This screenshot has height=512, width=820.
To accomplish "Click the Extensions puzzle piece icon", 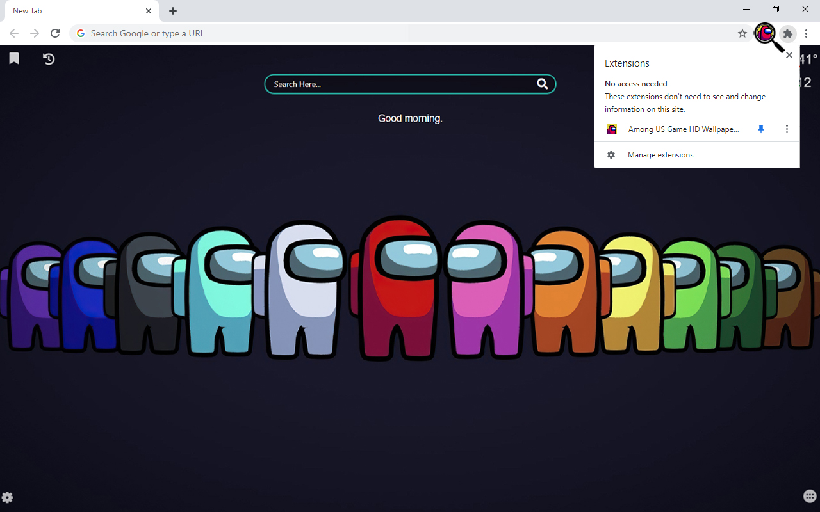I will [x=788, y=33].
